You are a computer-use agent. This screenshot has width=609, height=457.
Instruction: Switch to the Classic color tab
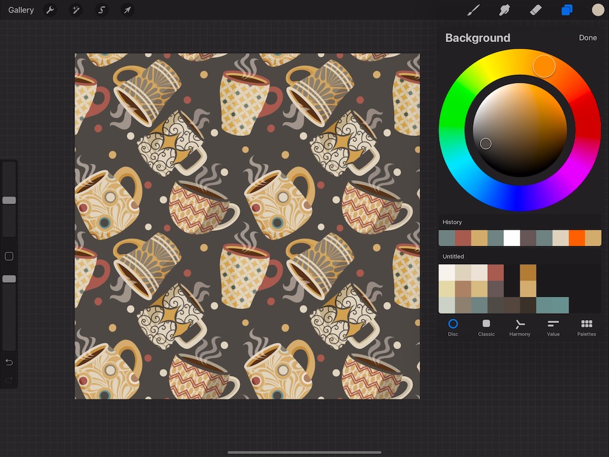pyautogui.click(x=486, y=327)
